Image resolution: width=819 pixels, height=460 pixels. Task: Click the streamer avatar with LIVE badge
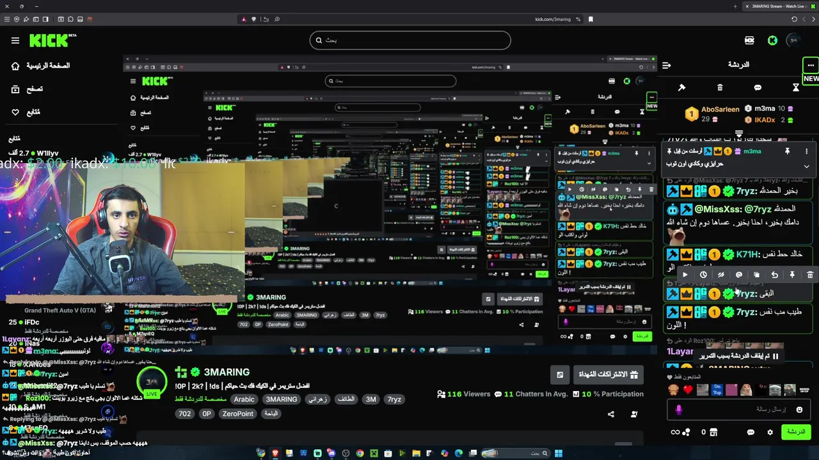point(152,383)
